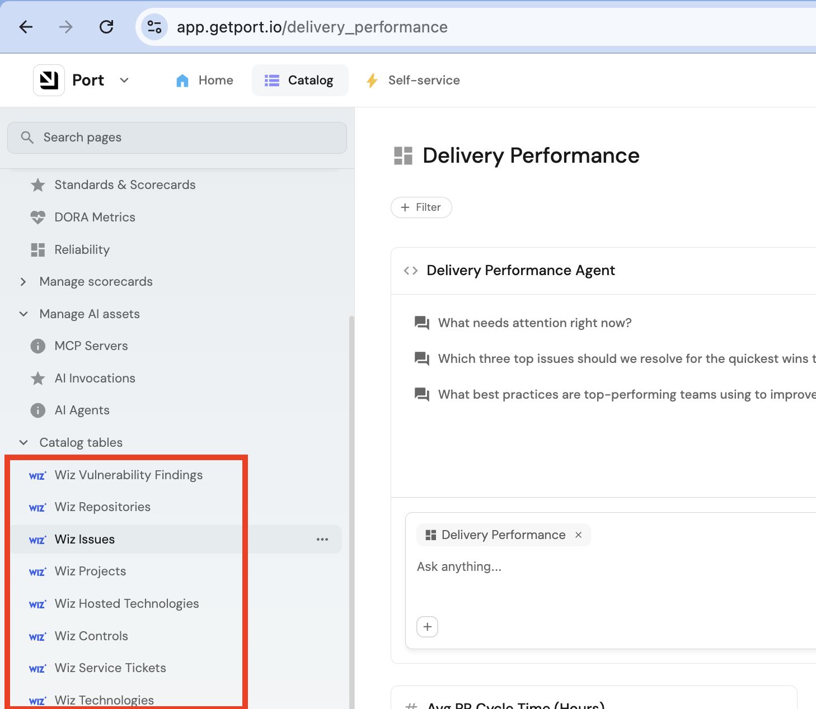Image resolution: width=816 pixels, height=709 pixels.
Task: Collapse the Catalog tables section
Action: coord(23,443)
